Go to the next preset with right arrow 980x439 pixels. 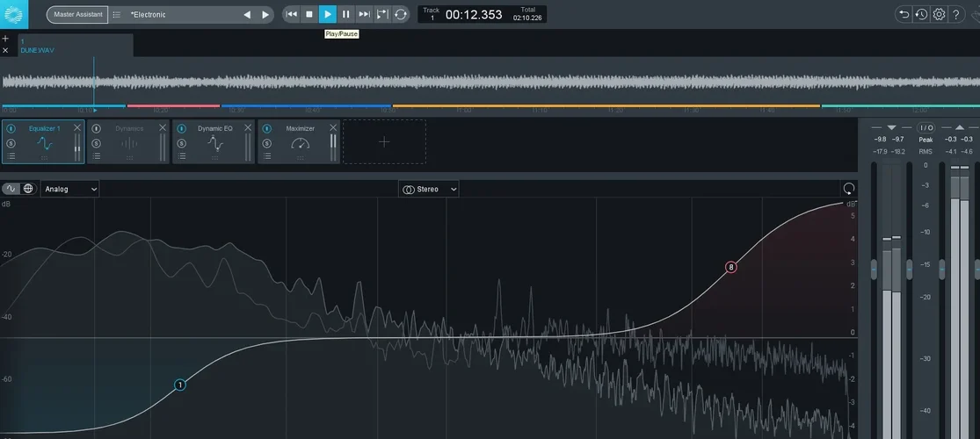tap(265, 14)
